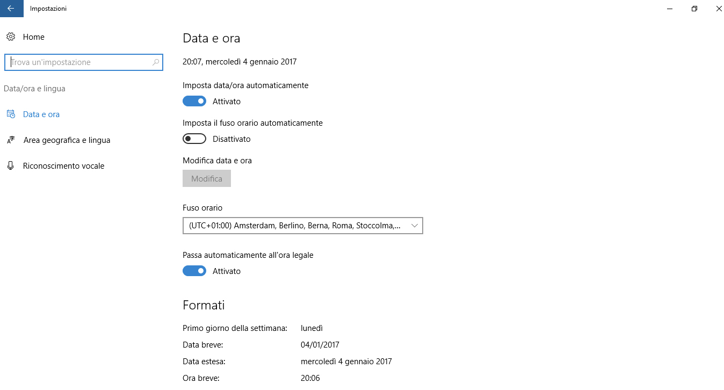Select Data e ora in sidebar
Viewport: 724px width, 390px height.
click(41, 114)
